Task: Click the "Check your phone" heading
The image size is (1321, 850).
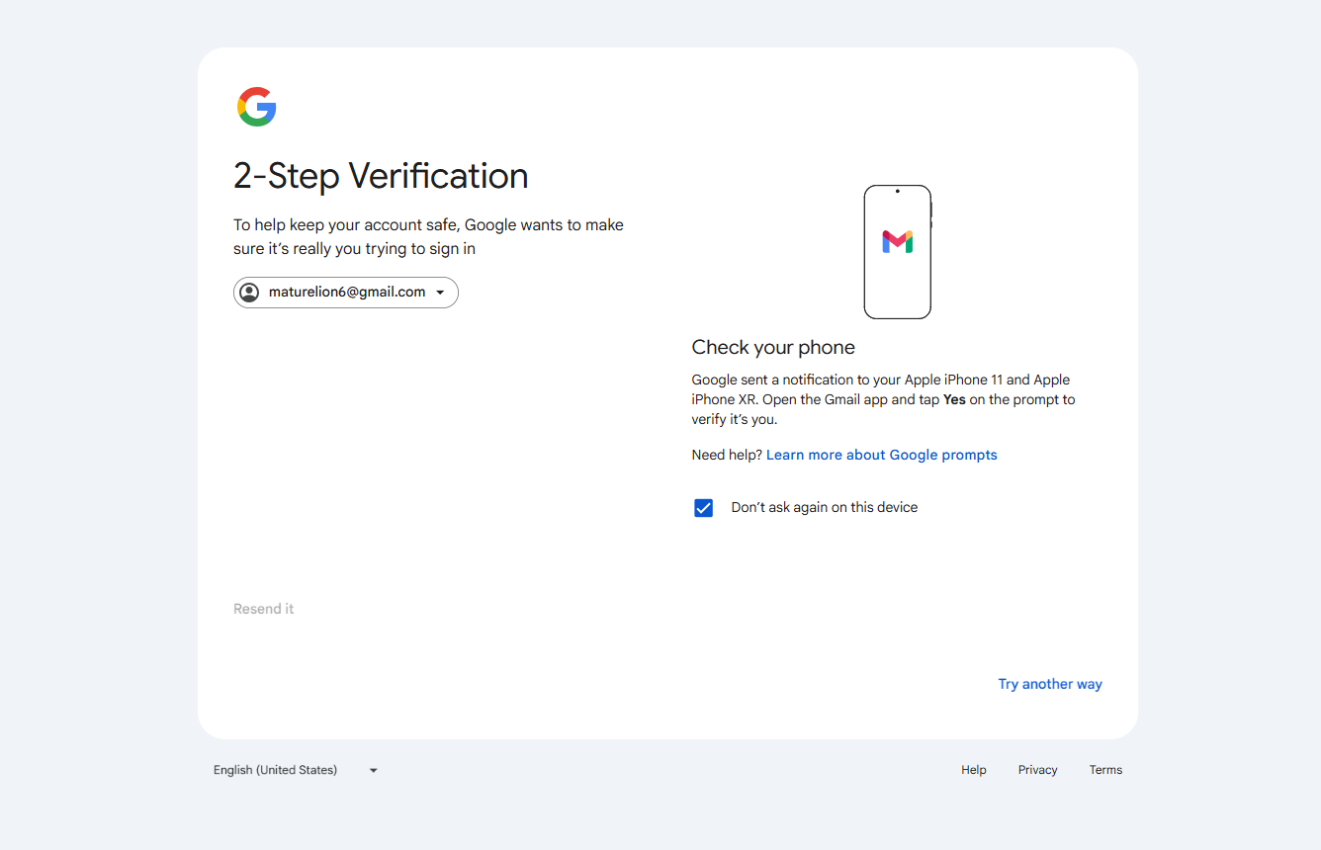Action: point(773,347)
